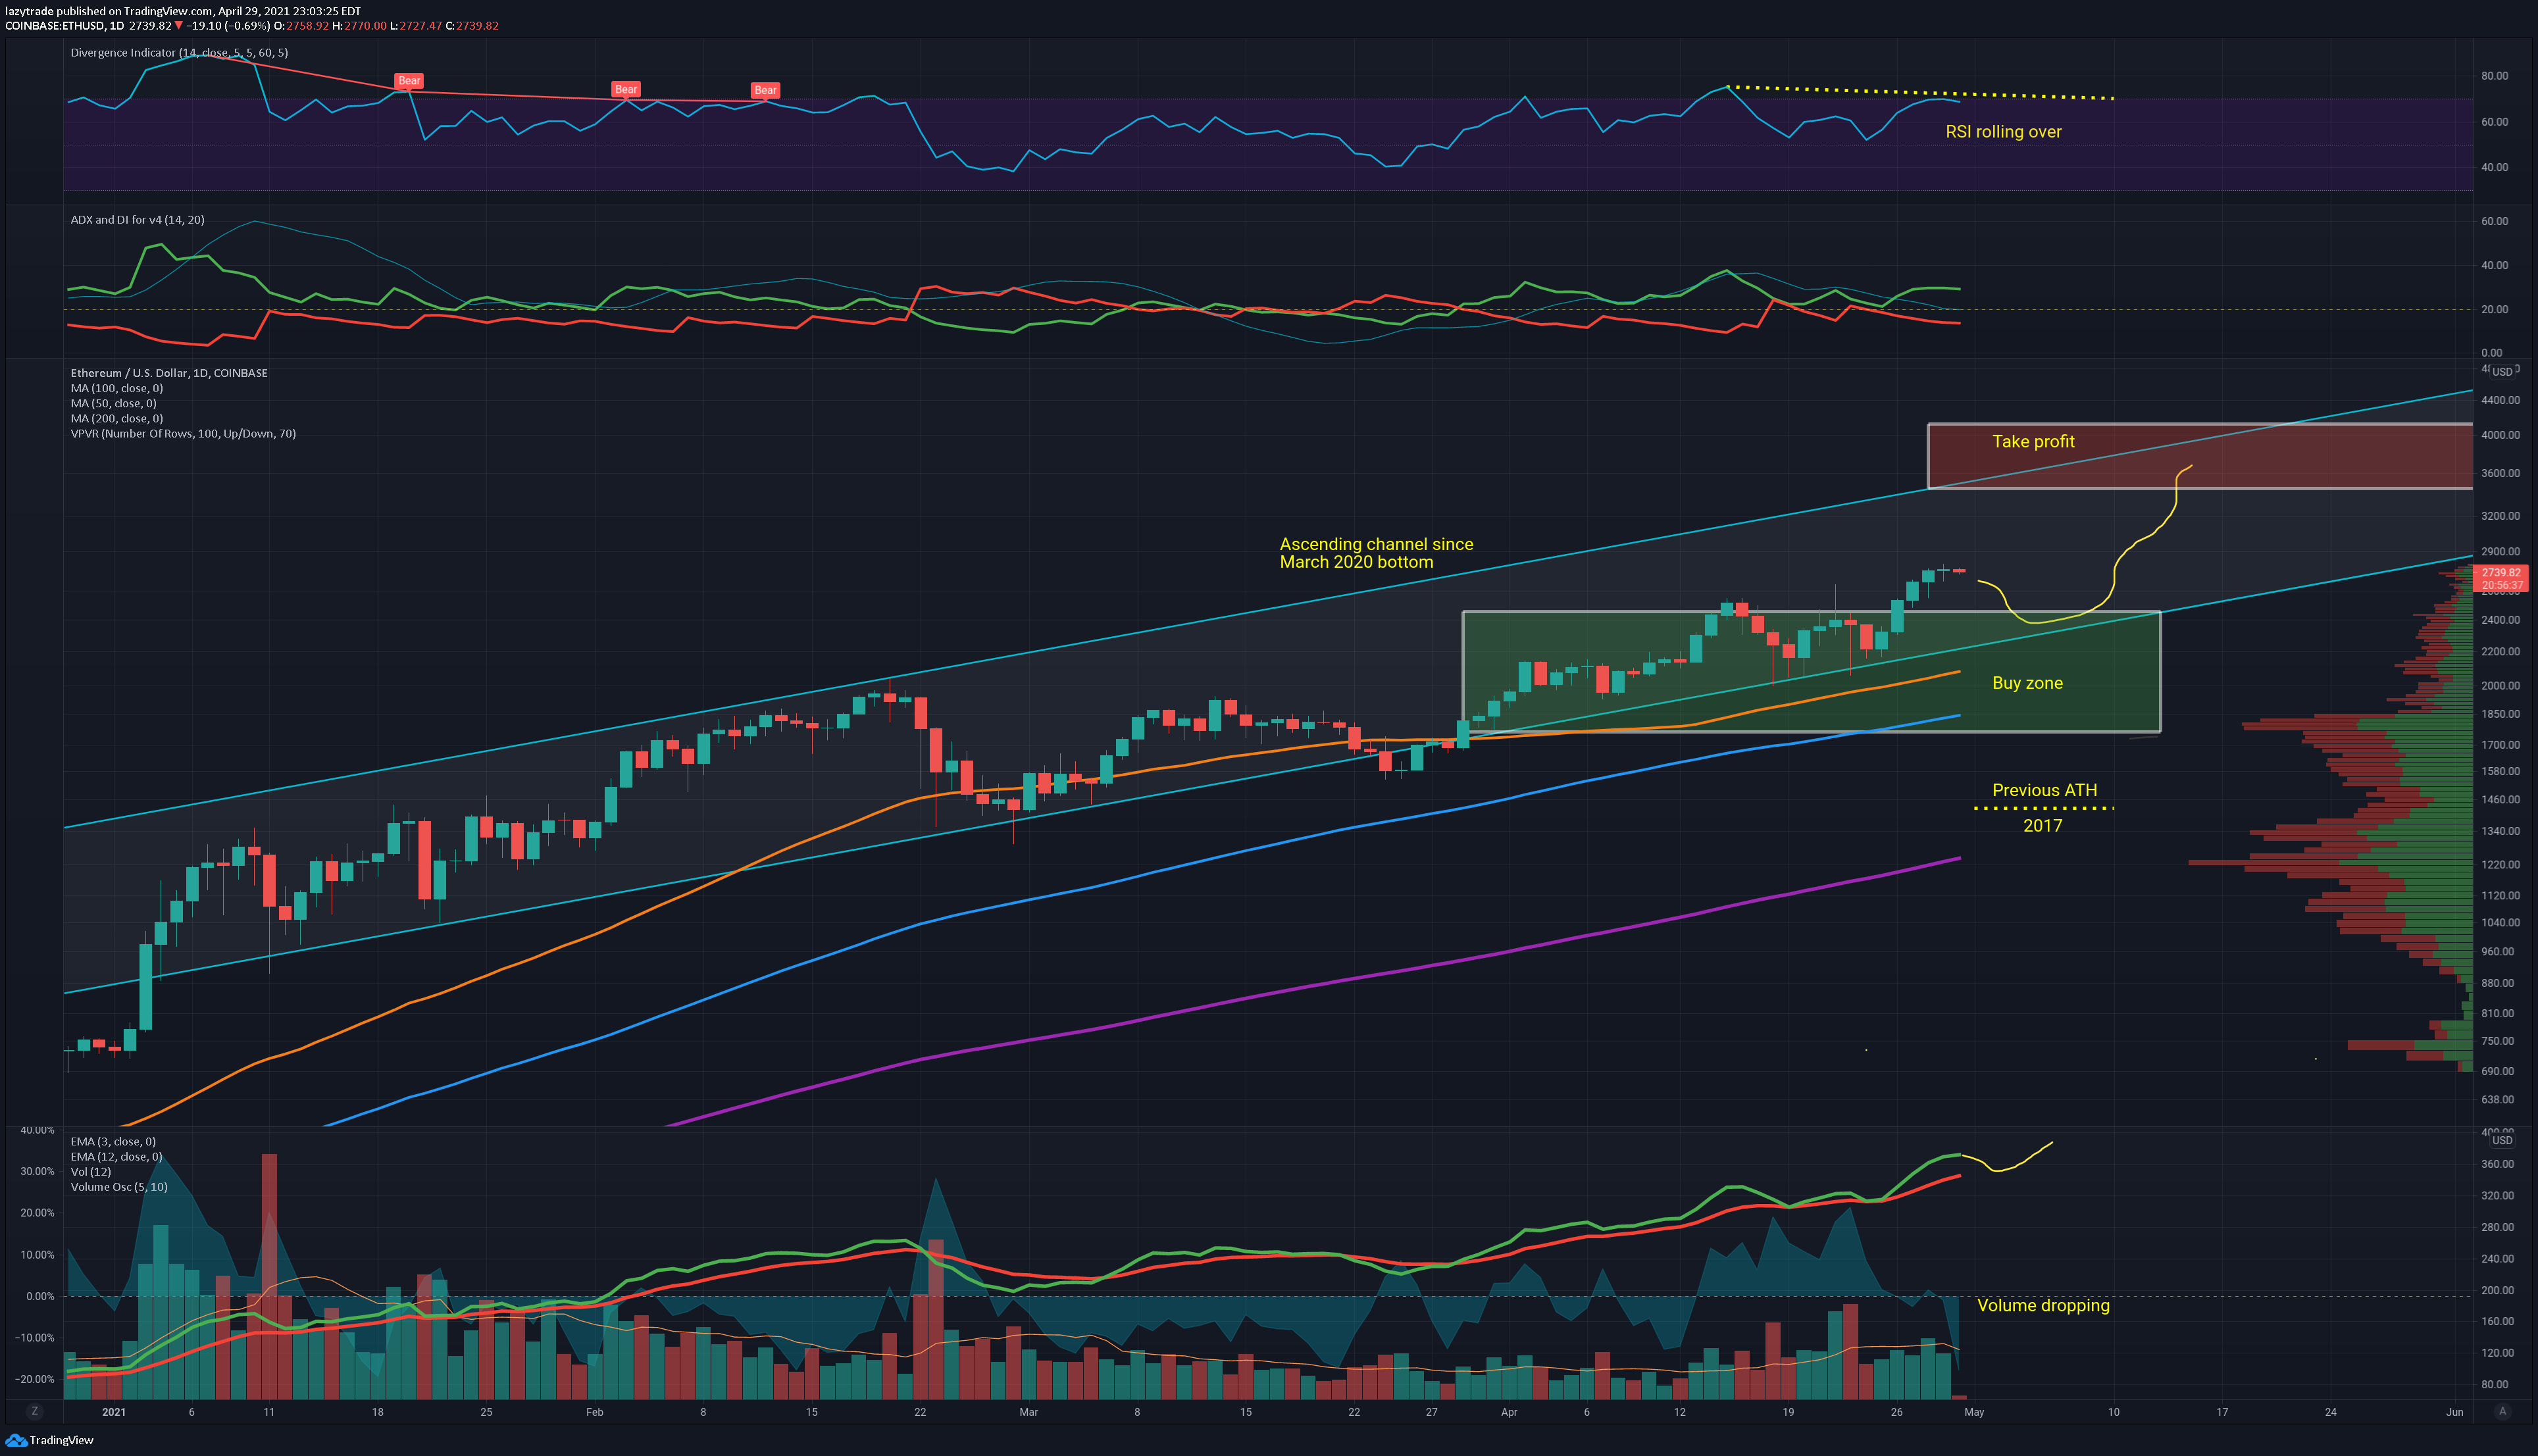Click the 'Previous ATH' annotation
Screen dimensions: 2538x1456
[x=2044, y=790]
